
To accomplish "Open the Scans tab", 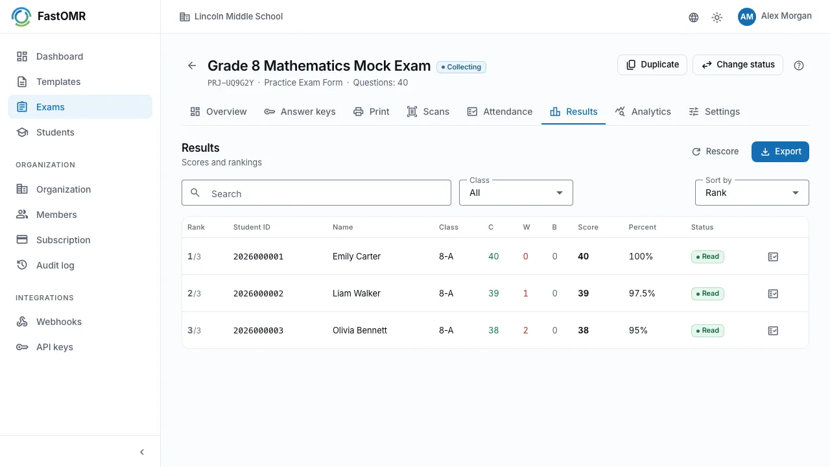I will (428, 112).
